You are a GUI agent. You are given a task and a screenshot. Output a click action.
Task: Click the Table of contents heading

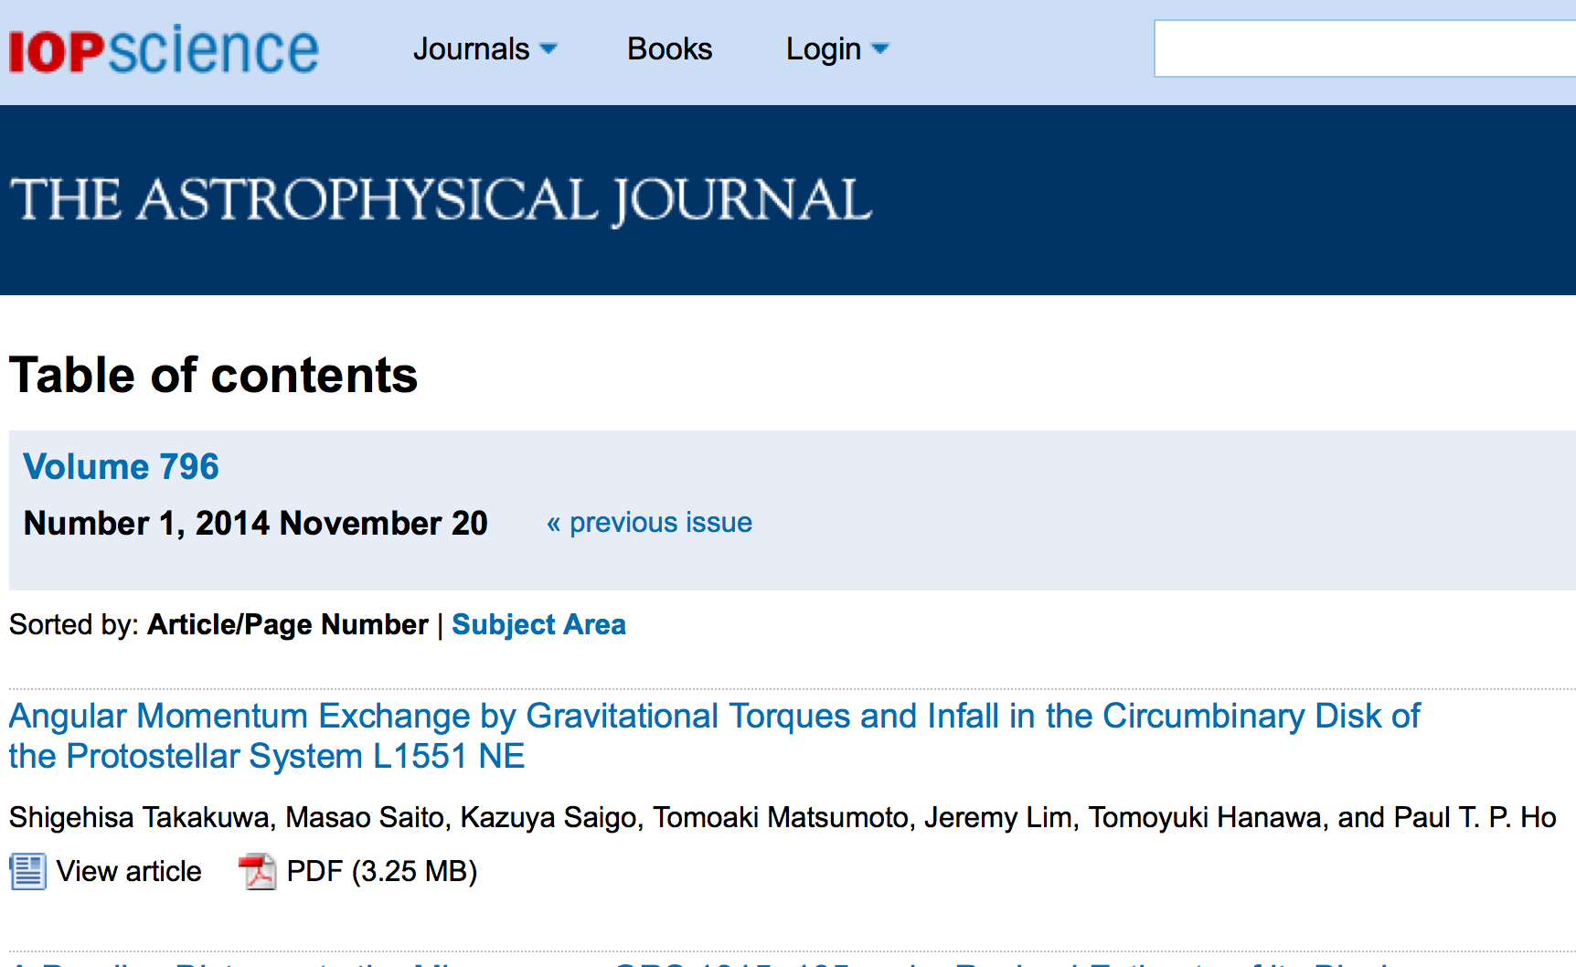(x=213, y=375)
